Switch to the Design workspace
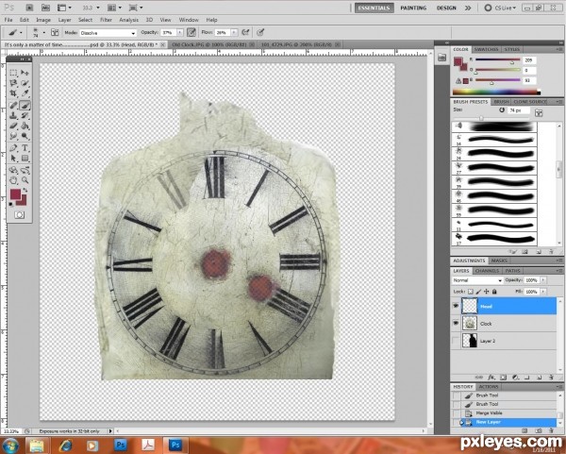 (446, 8)
